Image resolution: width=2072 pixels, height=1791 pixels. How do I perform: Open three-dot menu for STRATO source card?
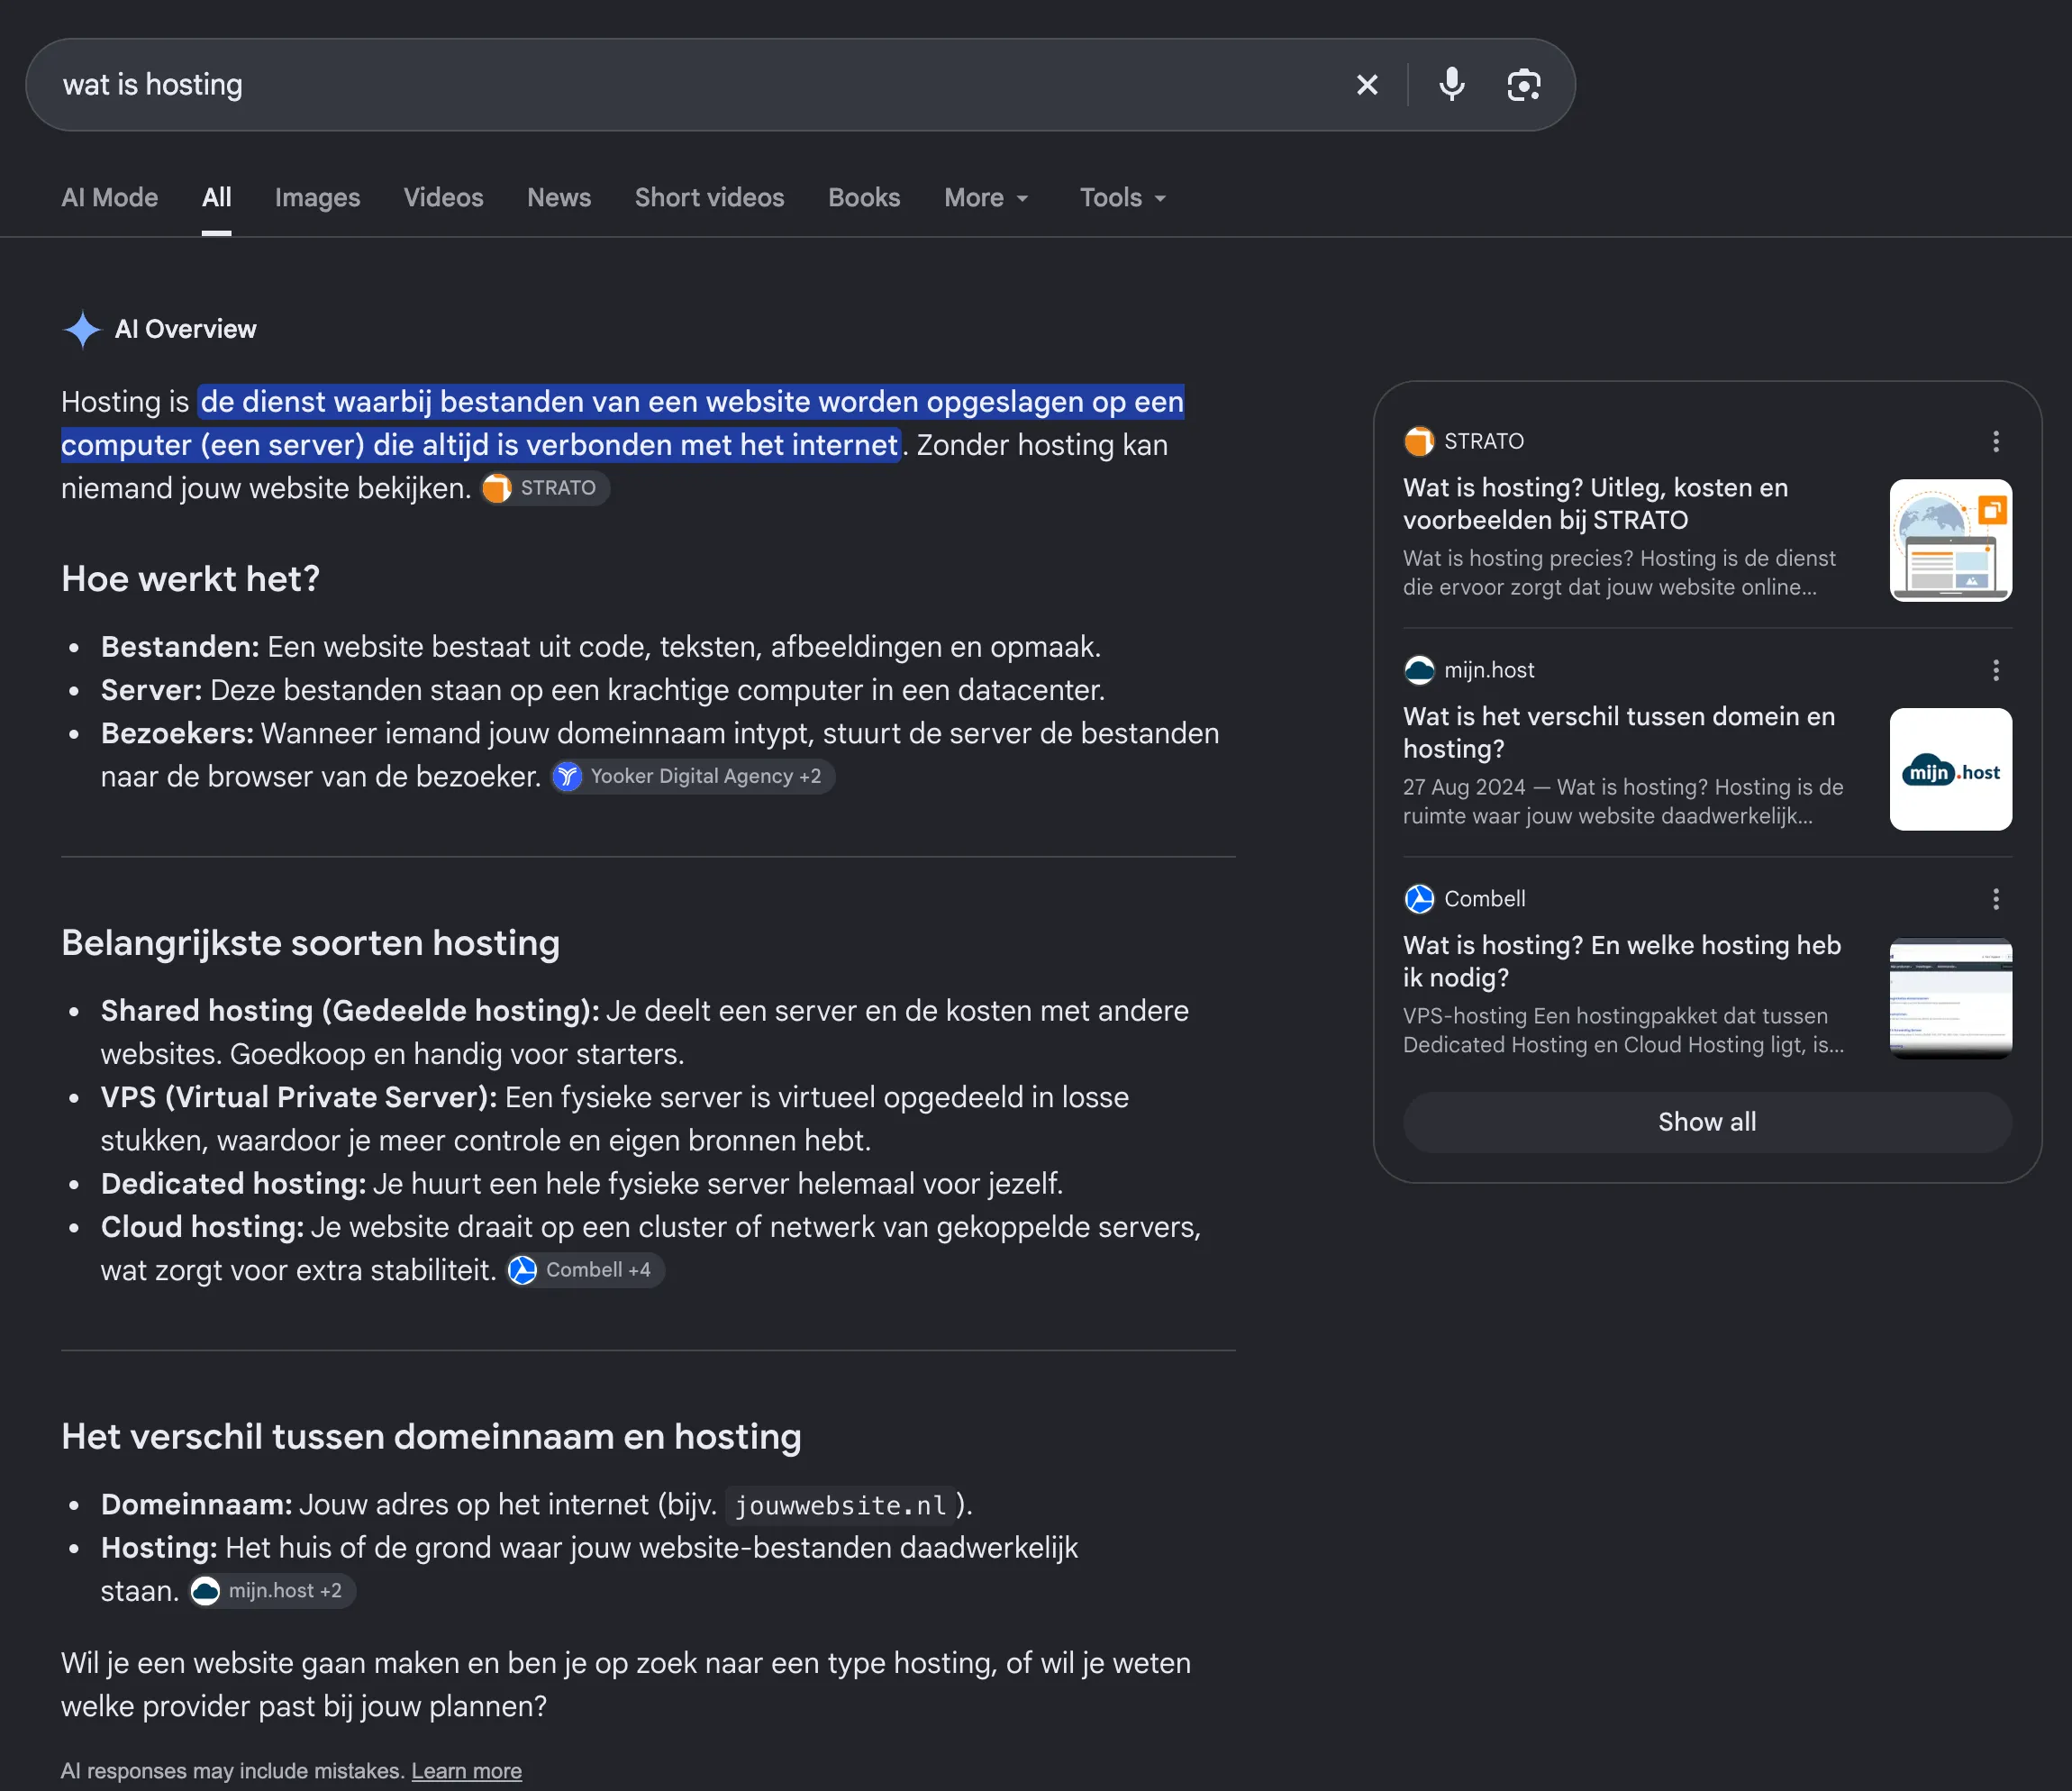click(1995, 441)
